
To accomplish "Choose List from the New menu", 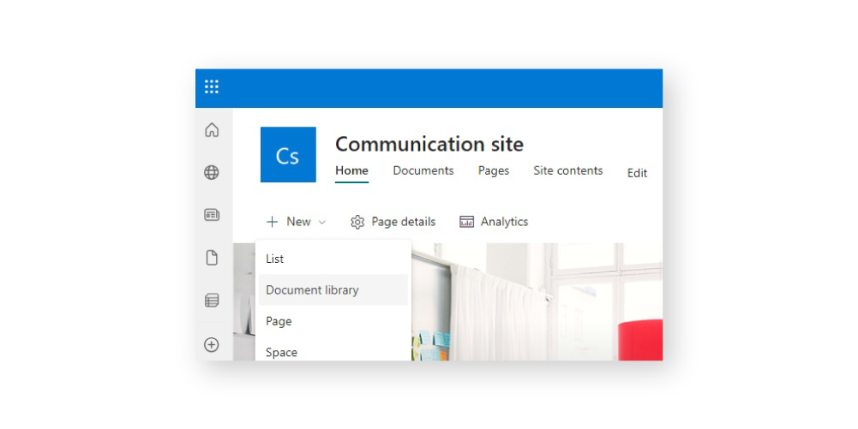I will tap(333, 259).
